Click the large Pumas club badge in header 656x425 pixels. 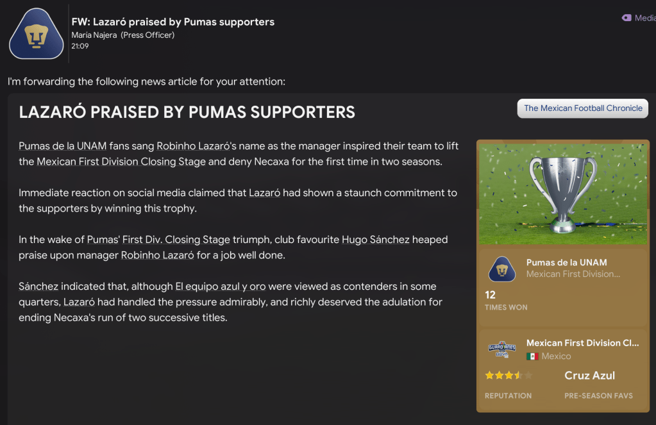point(37,34)
